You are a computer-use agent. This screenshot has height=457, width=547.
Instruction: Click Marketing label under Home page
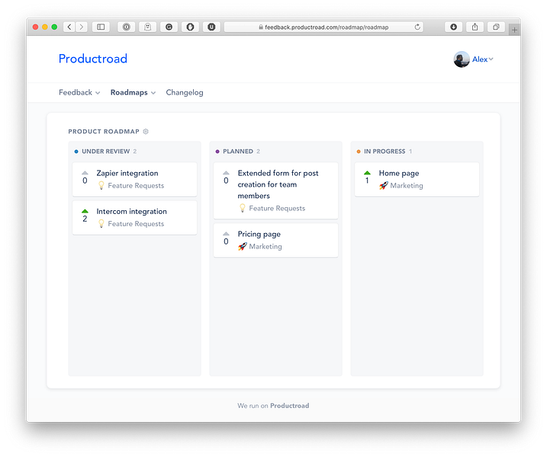pyautogui.click(x=407, y=186)
